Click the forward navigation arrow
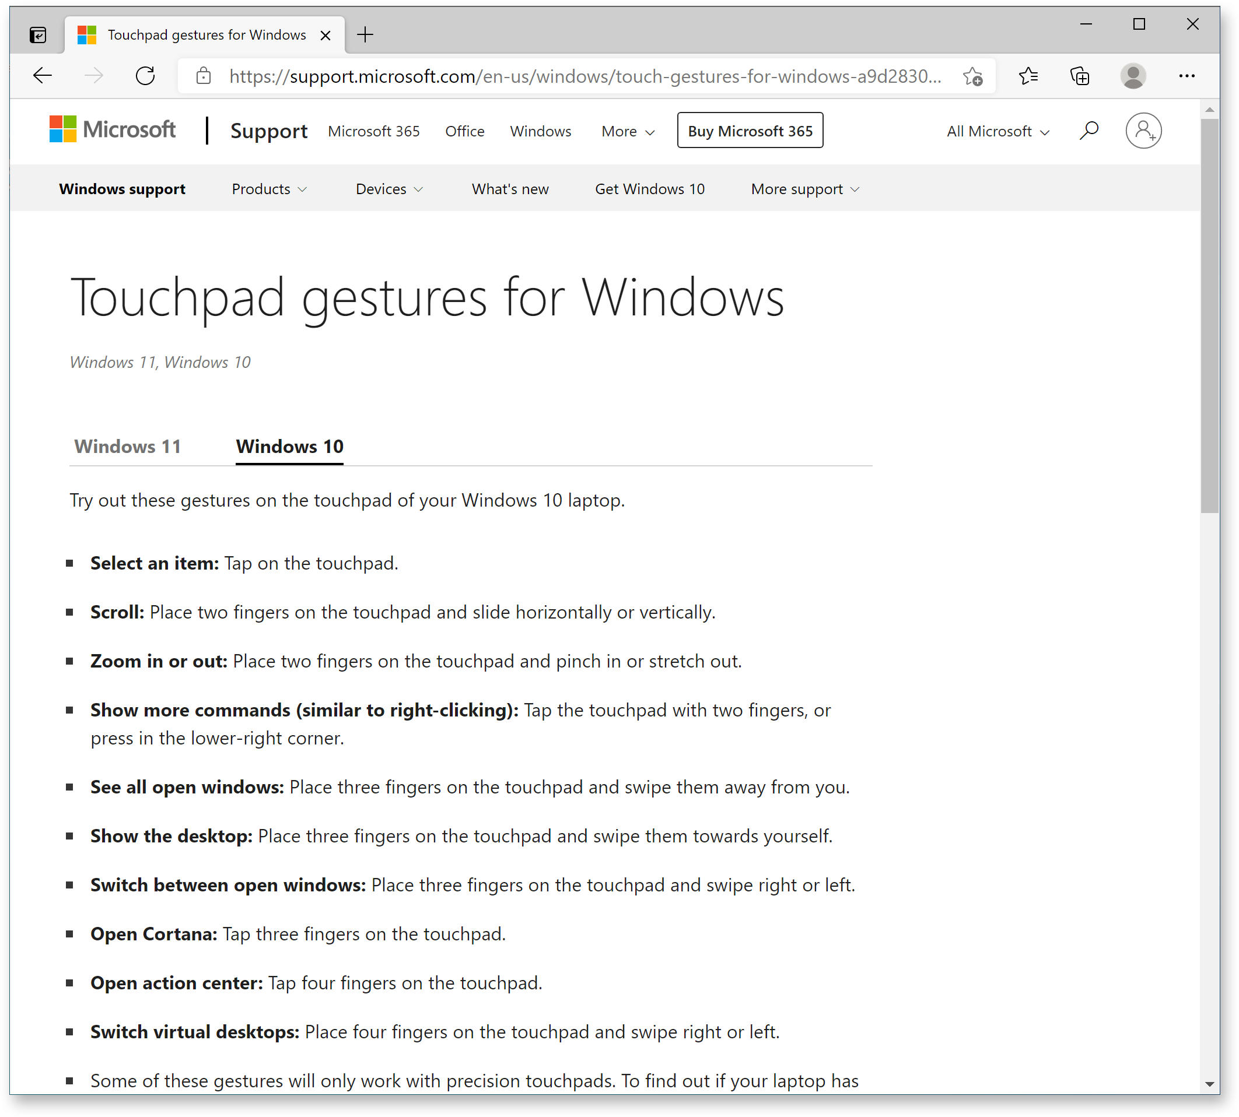Screen dimensions: 1239x1117 tap(93, 75)
